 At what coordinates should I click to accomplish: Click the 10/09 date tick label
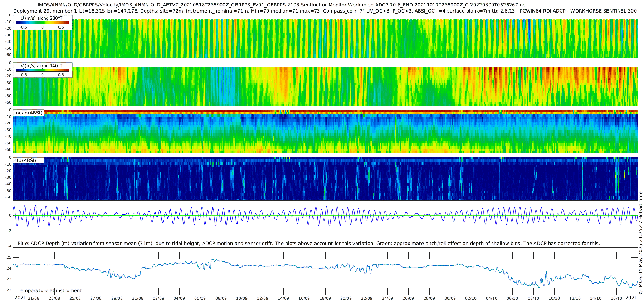click(242, 298)
